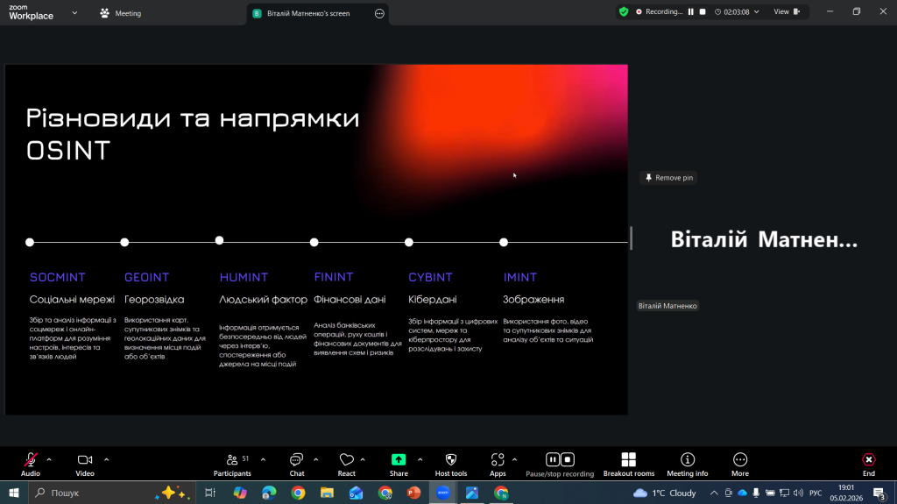Open the Chat panel
The width and height of the screenshot is (897, 504).
[297, 460]
